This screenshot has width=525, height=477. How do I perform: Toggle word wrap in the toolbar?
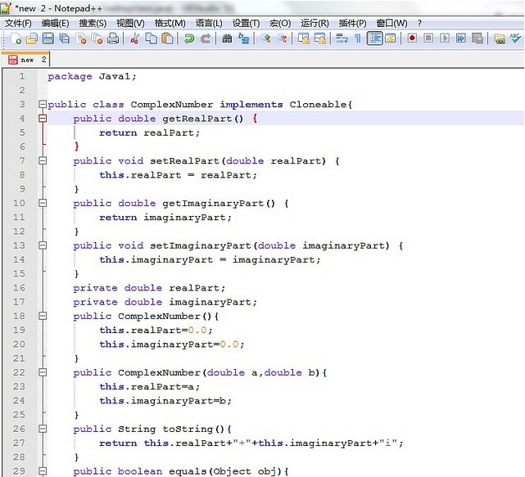pos(342,38)
